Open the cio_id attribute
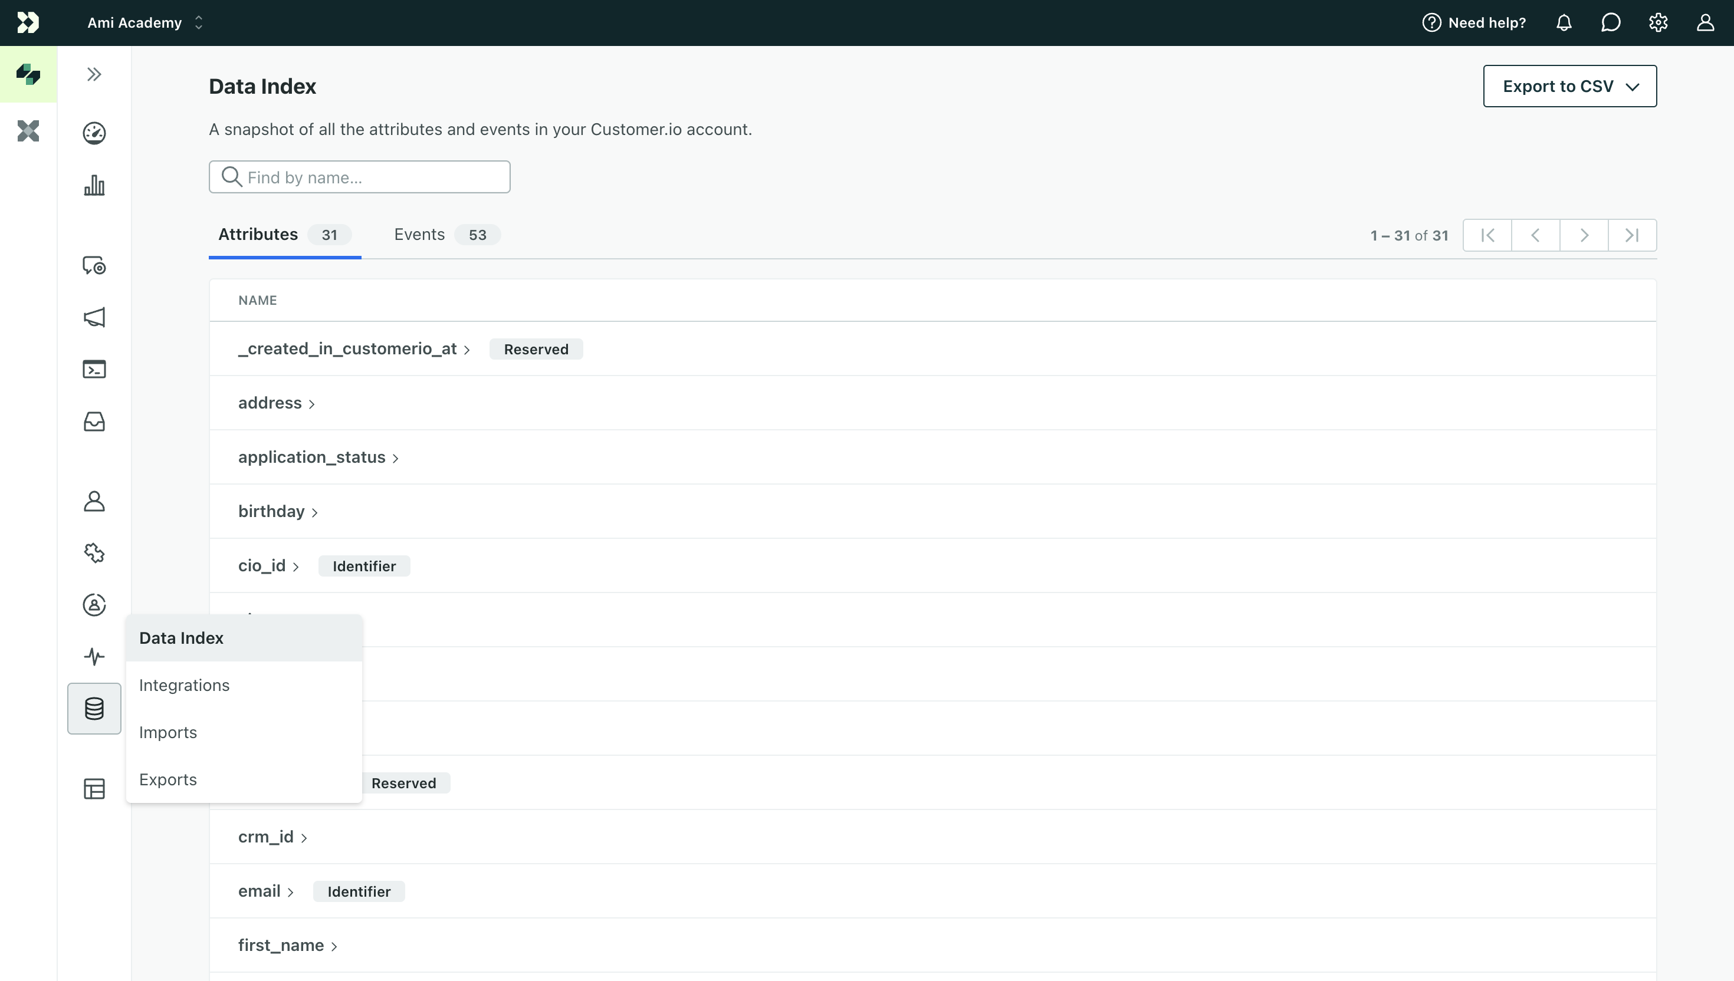The image size is (1734, 981). (x=268, y=565)
